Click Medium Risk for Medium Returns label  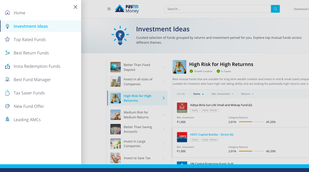pos(136,115)
